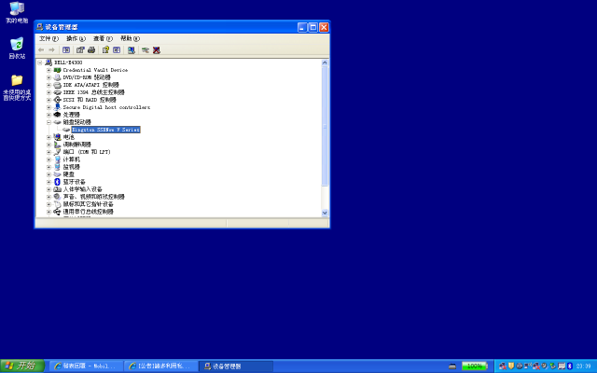
Task: Click the green 100% battery indicator
Action: [475, 366]
